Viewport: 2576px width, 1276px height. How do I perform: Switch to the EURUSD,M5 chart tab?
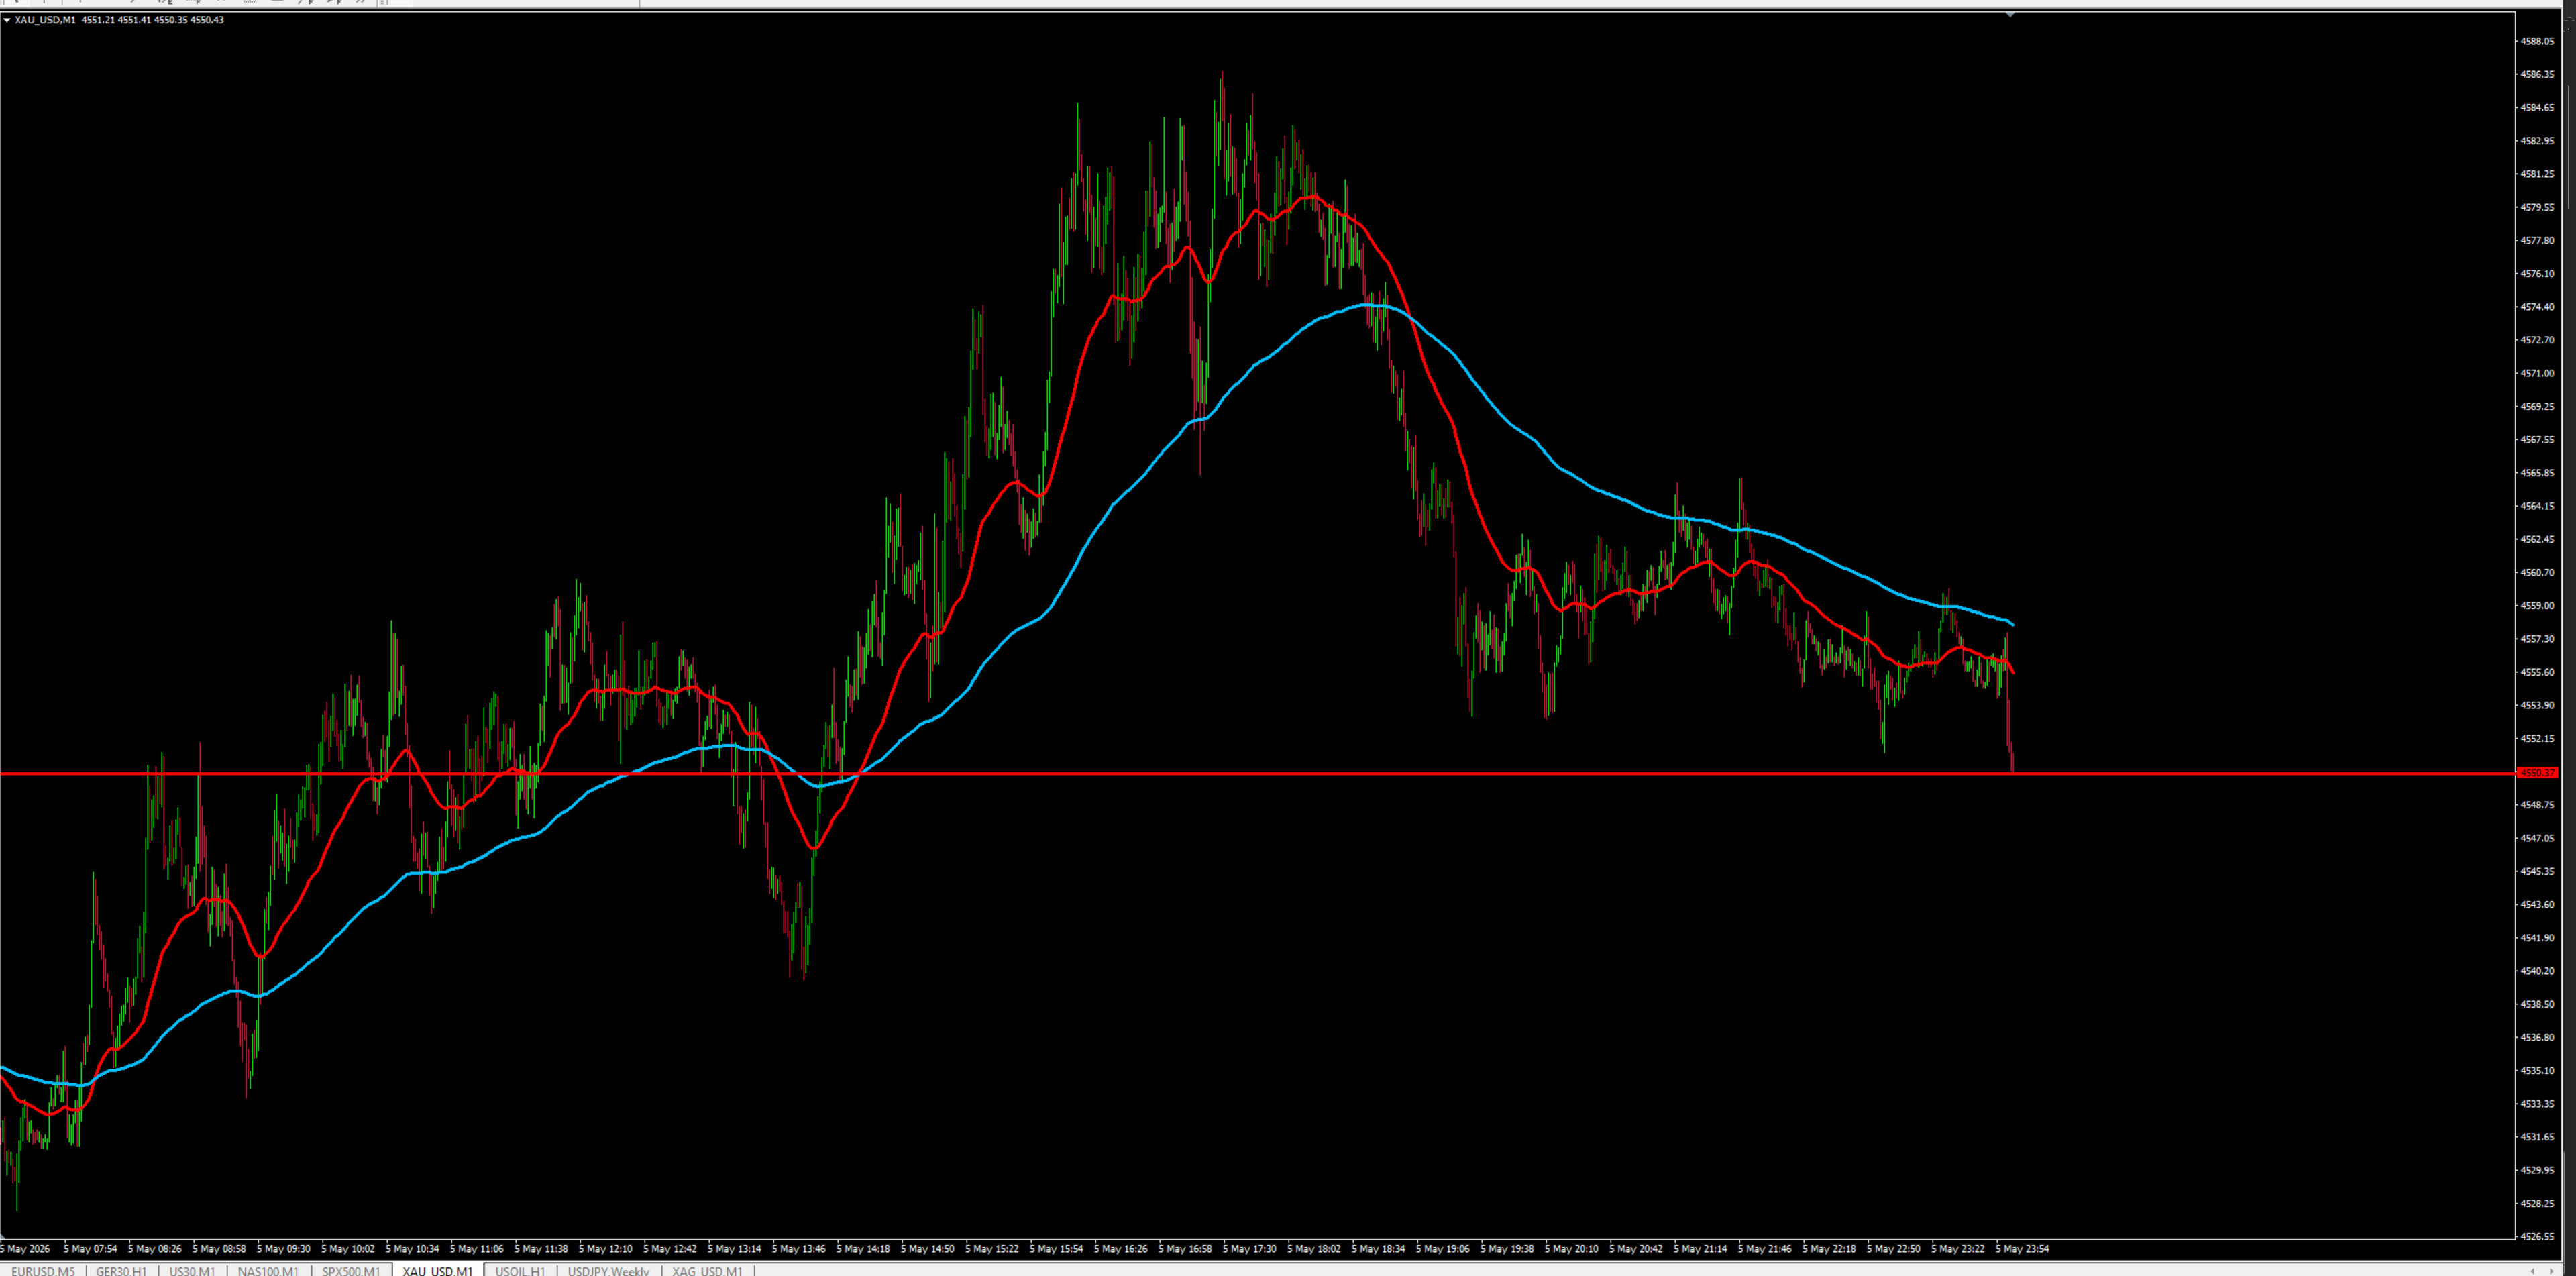[43, 1271]
